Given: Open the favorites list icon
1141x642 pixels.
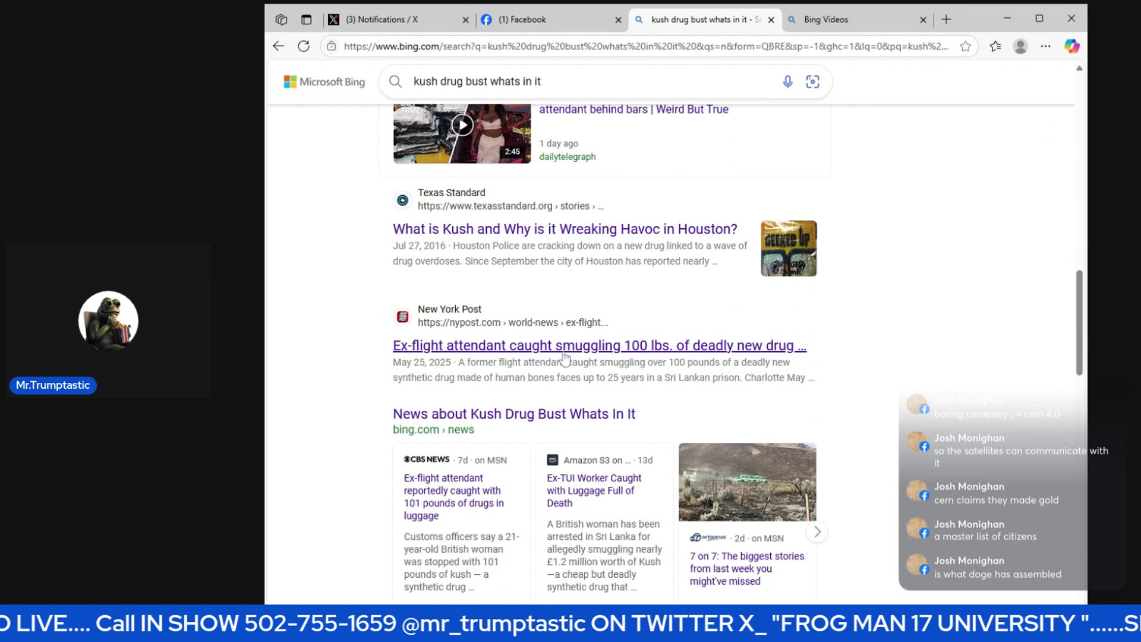Looking at the screenshot, I should tap(995, 46).
